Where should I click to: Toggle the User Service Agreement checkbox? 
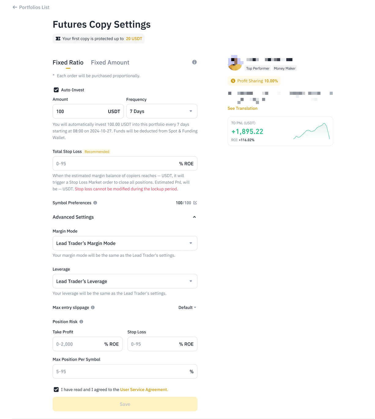[56, 390]
